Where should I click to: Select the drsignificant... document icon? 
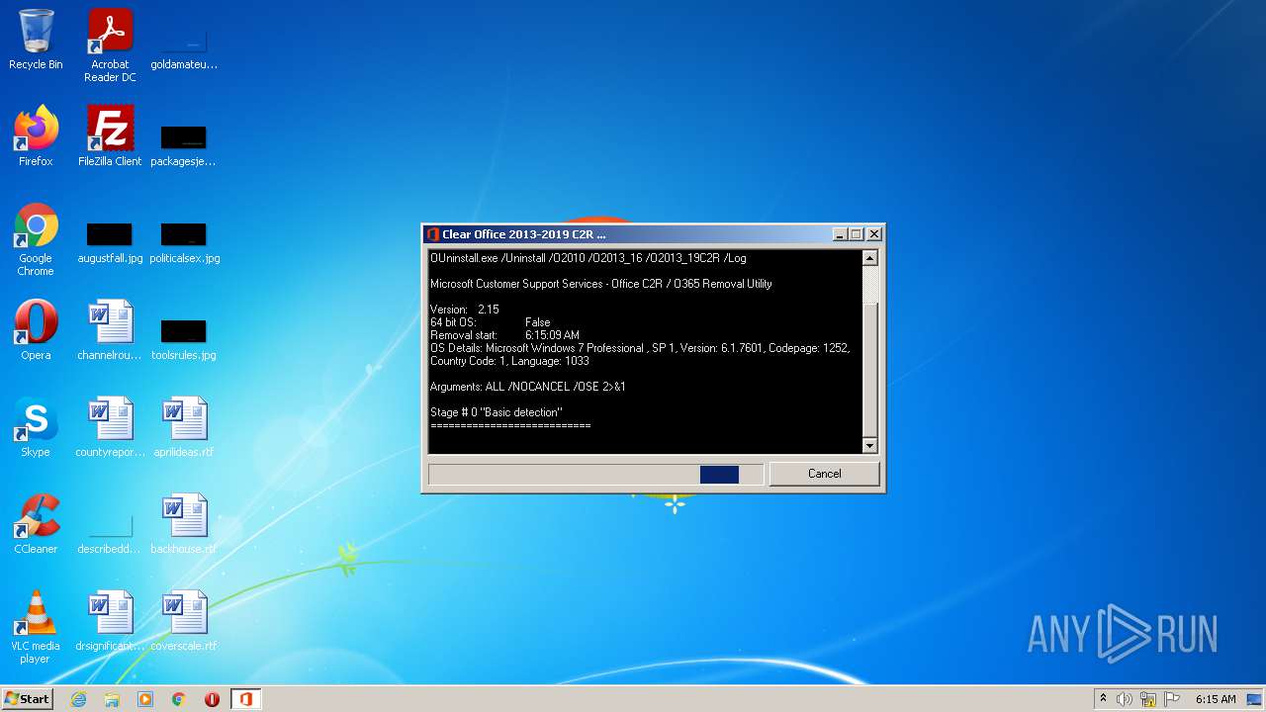pos(110,621)
